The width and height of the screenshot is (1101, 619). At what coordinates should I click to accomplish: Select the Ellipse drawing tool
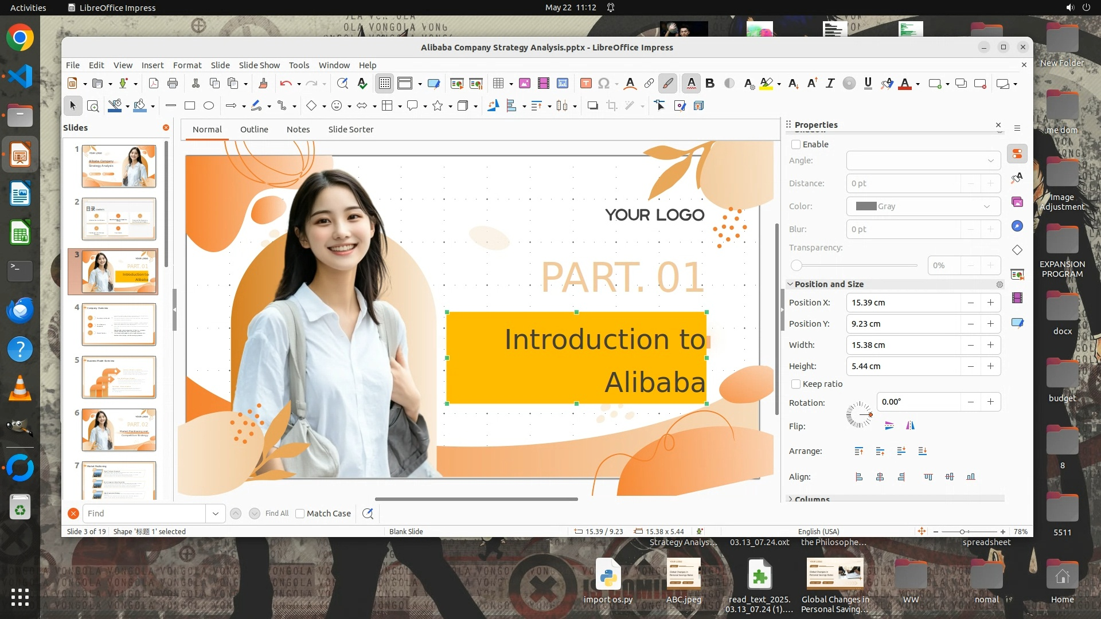[x=209, y=105]
